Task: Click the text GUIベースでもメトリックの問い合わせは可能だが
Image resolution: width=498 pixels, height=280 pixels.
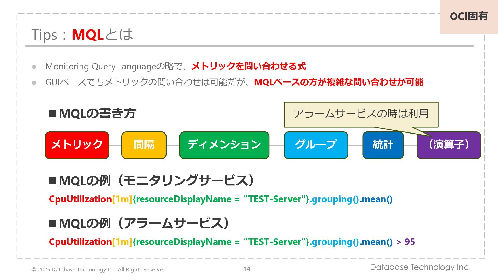Action: (x=145, y=82)
